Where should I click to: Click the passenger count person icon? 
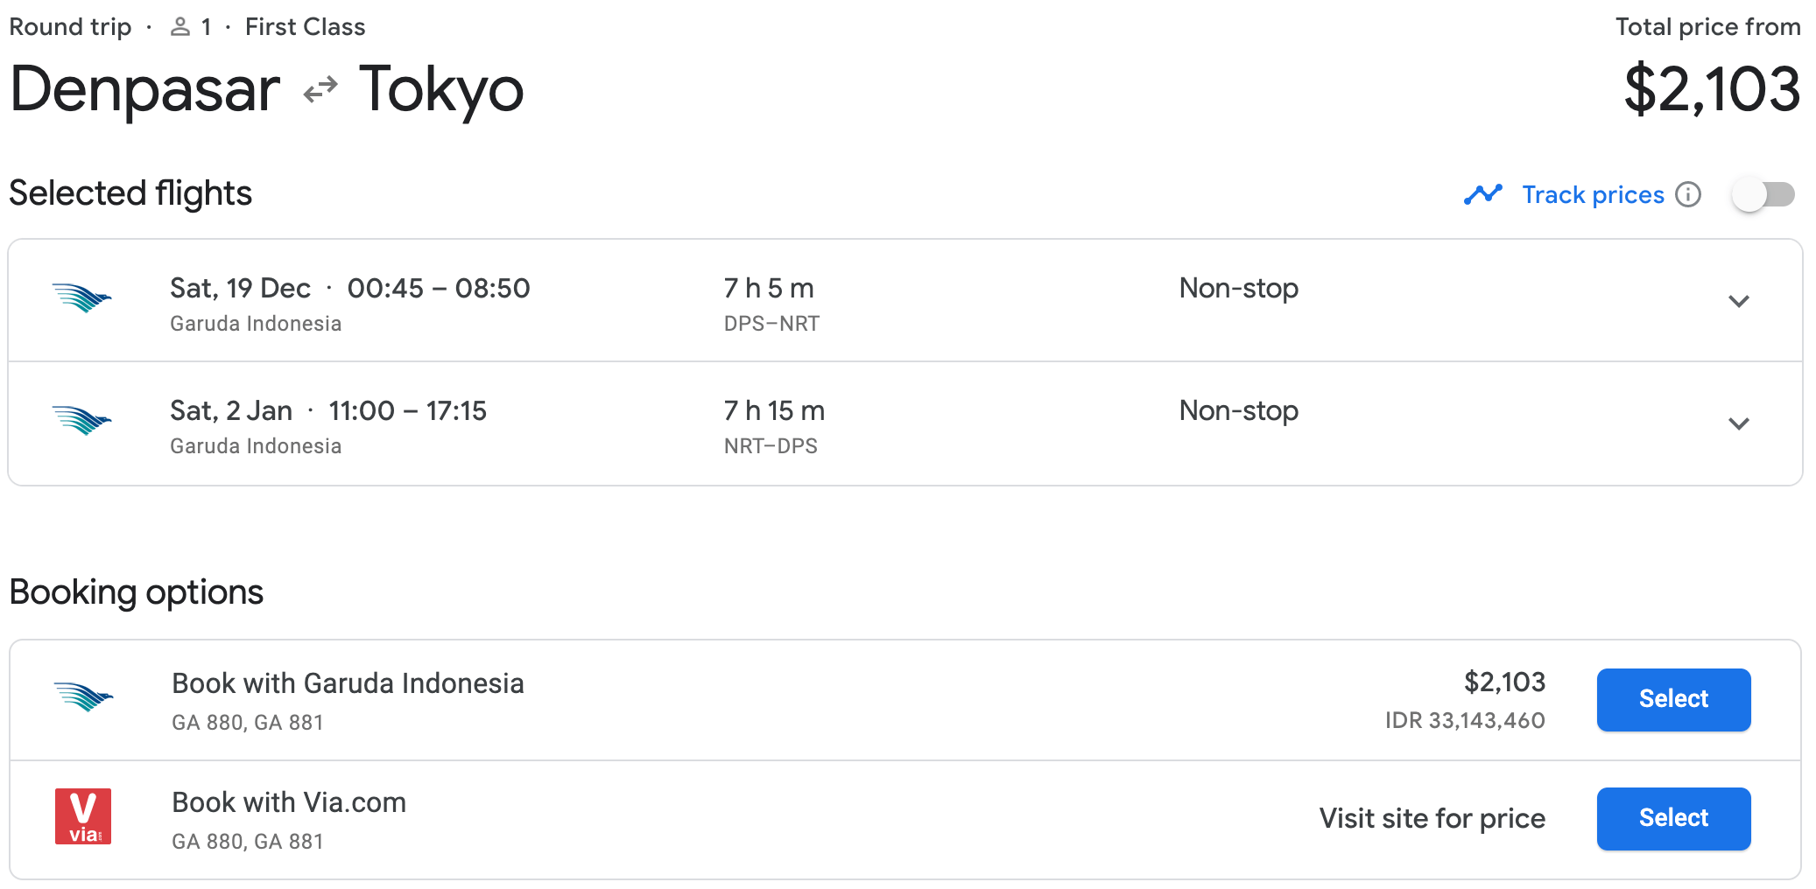(180, 27)
